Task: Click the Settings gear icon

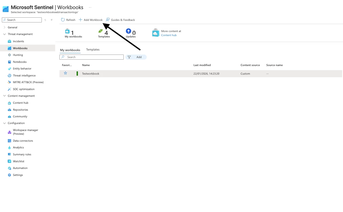Action: 9,175
